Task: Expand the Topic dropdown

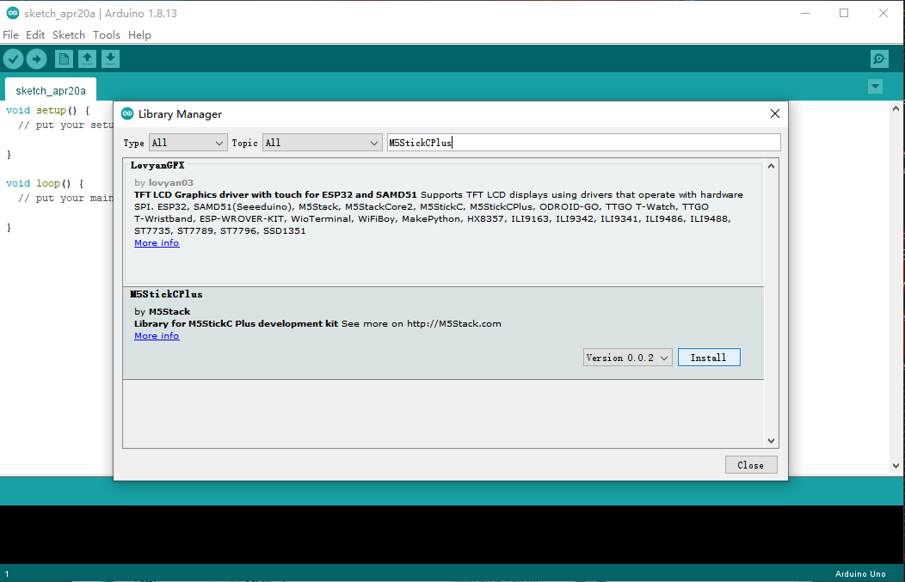Action: 322,143
